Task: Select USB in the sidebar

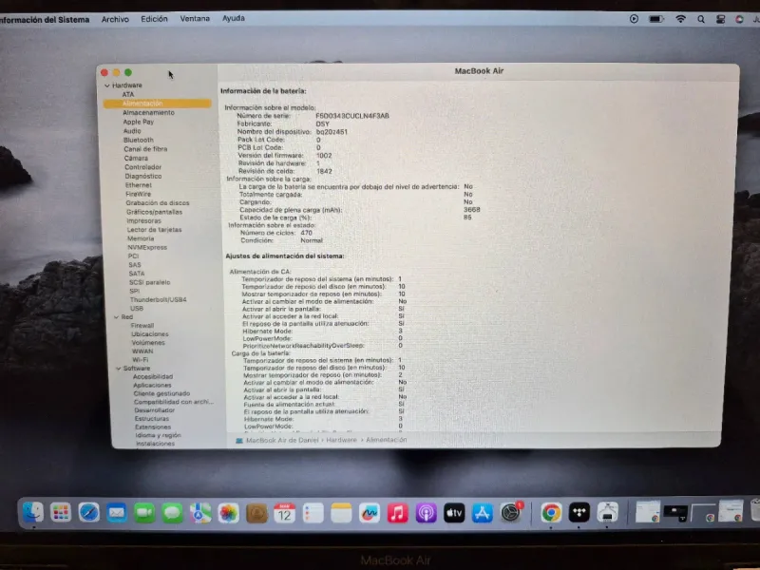Action: point(136,308)
